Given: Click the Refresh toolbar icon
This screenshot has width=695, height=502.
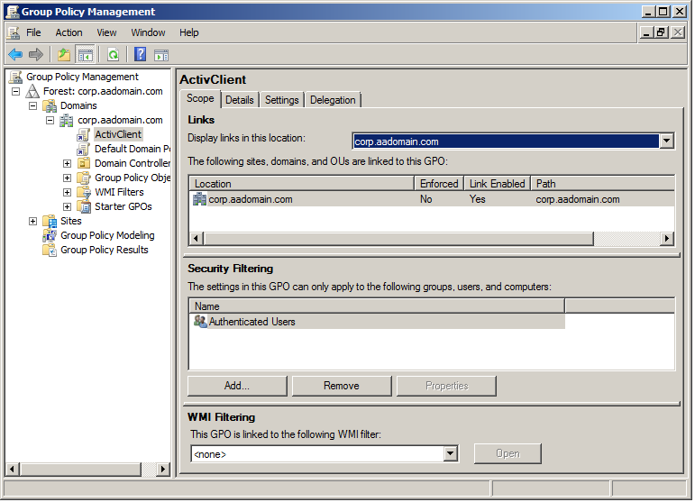Looking at the screenshot, I should (113, 54).
